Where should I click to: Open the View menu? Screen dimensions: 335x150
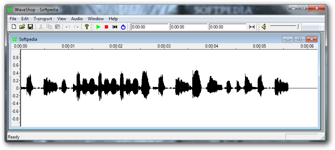62,19
